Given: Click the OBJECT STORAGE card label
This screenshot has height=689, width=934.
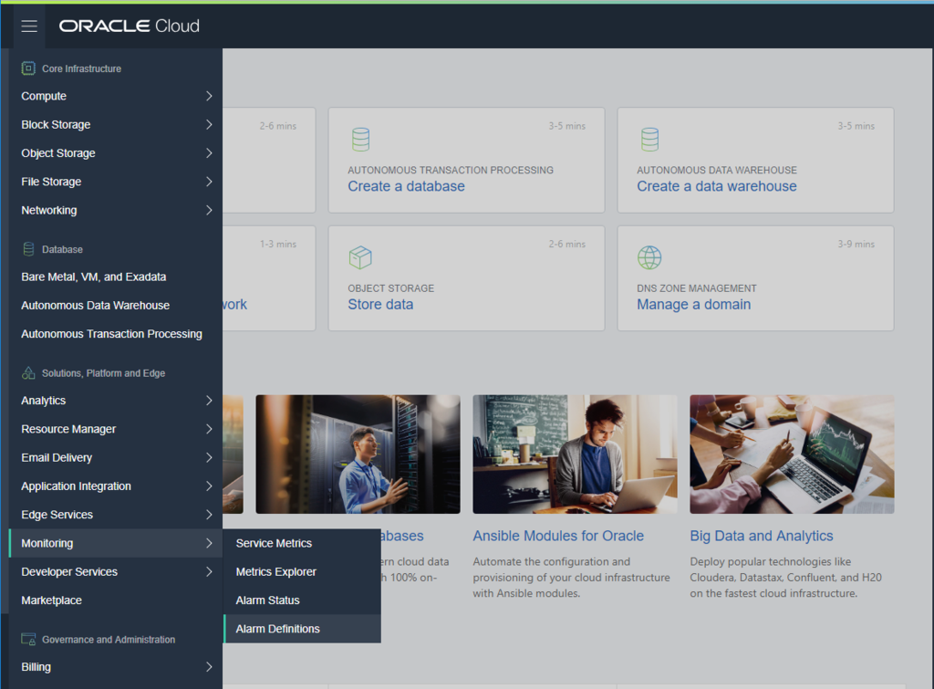Looking at the screenshot, I should point(390,288).
